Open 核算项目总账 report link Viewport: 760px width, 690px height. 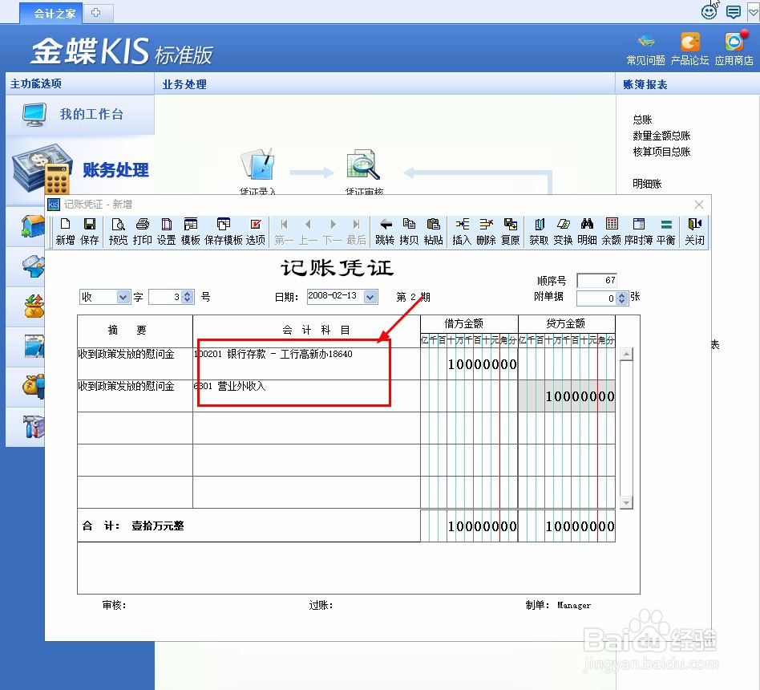pyautogui.click(x=661, y=152)
